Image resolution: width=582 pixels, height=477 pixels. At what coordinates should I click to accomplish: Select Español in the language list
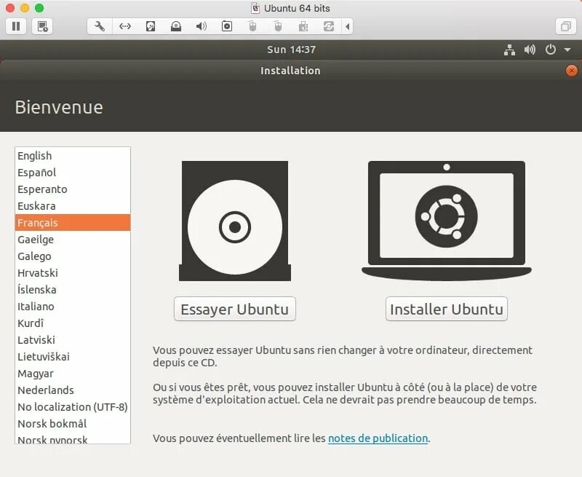[x=73, y=173]
